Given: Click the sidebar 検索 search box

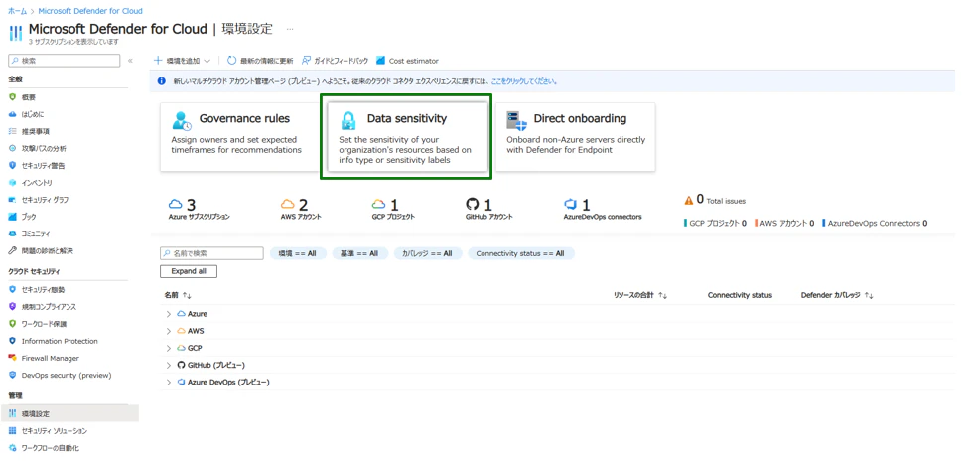Looking at the screenshot, I should click(x=65, y=61).
